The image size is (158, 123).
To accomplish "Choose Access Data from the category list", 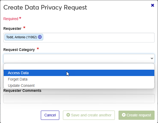I will pos(18,73).
